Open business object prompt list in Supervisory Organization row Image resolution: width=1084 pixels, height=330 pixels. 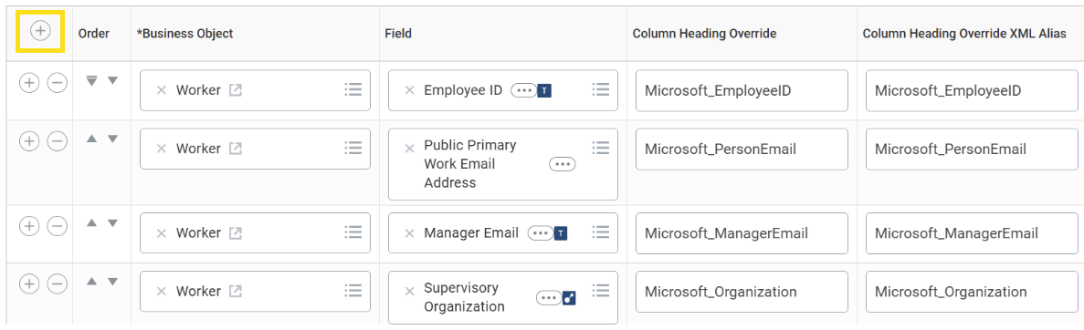click(x=353, y=290)
